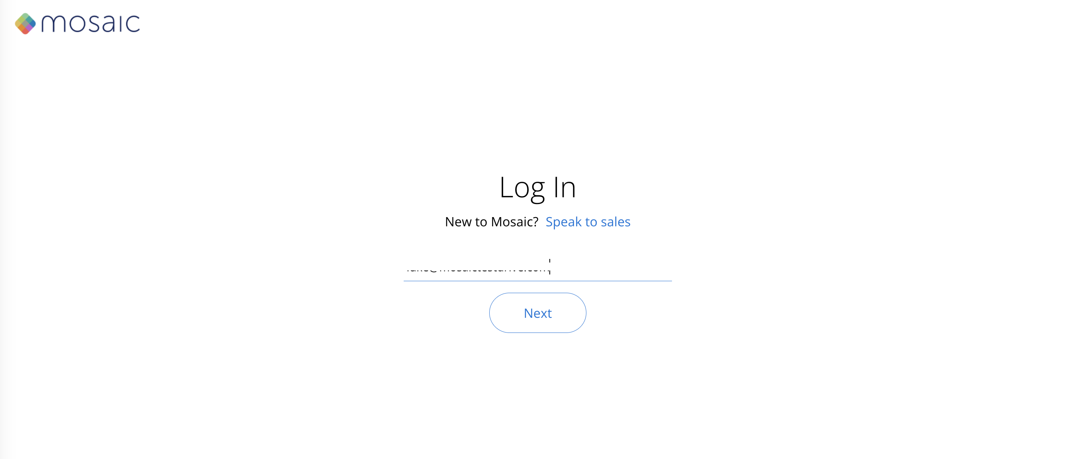Click the letter c ending mosaic wordmark
Screen dimensions: 1086x459
pos(133,24)
